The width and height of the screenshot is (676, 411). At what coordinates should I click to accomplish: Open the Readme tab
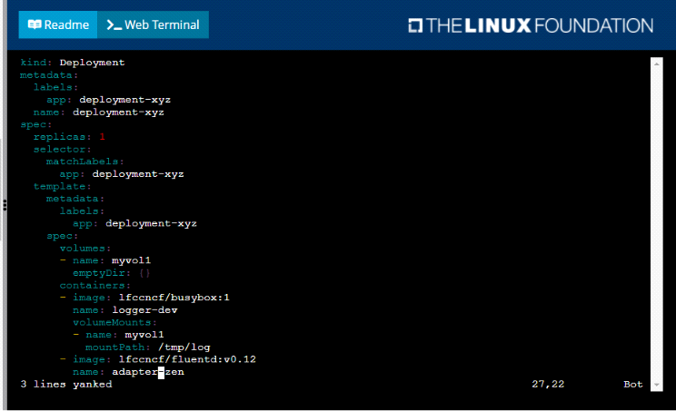(58, 24)
